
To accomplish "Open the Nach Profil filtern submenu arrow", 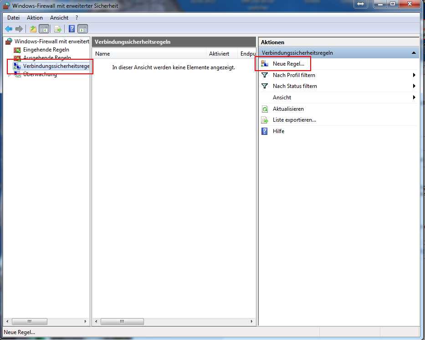I will (x=414, y=75).
